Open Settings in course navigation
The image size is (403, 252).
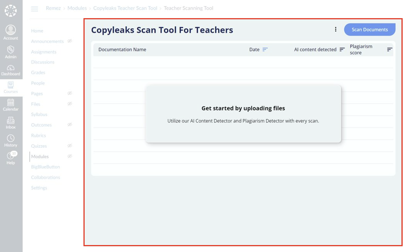(x=39, y=188)
